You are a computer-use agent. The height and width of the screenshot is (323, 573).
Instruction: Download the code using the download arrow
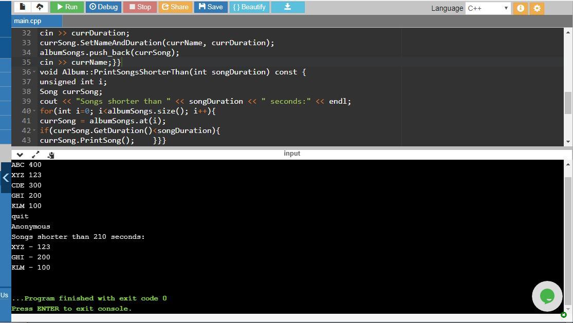(287, 7)
